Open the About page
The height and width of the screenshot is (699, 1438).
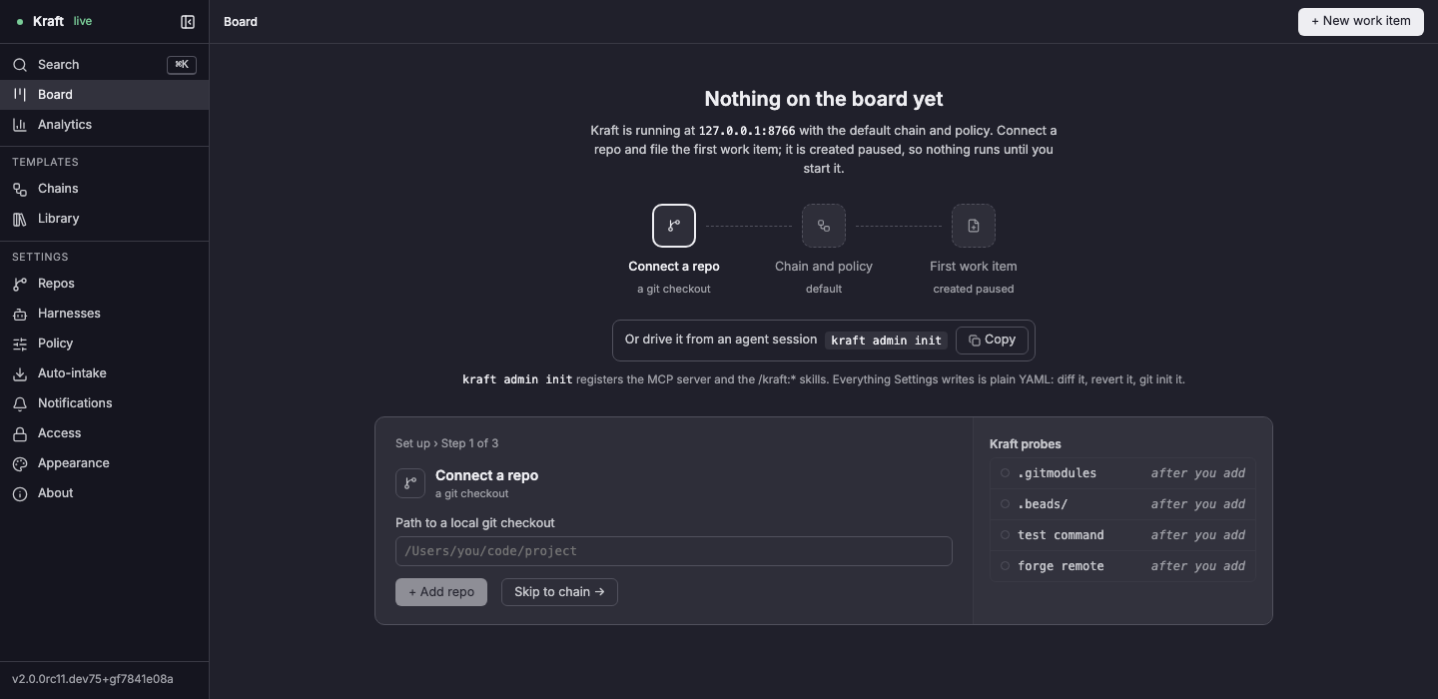pyautogui.click(x=104, y=493)
